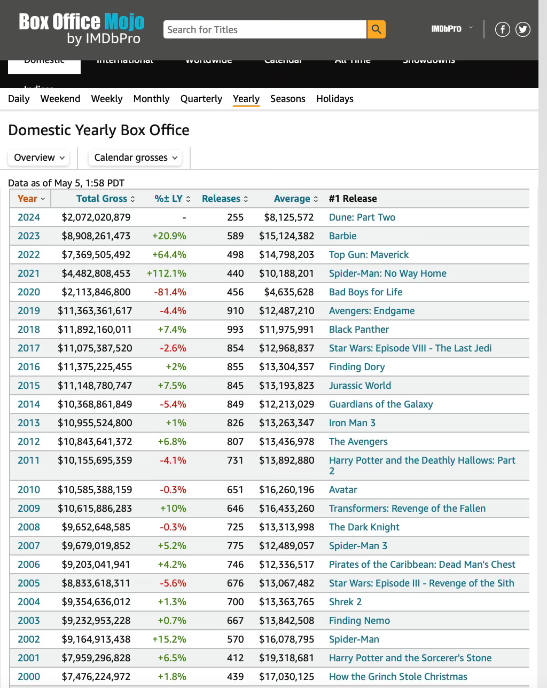The height and width of the screenshot is (688, 547).
Task: Select the Yearly tab
Action: (x=246, y=99)
